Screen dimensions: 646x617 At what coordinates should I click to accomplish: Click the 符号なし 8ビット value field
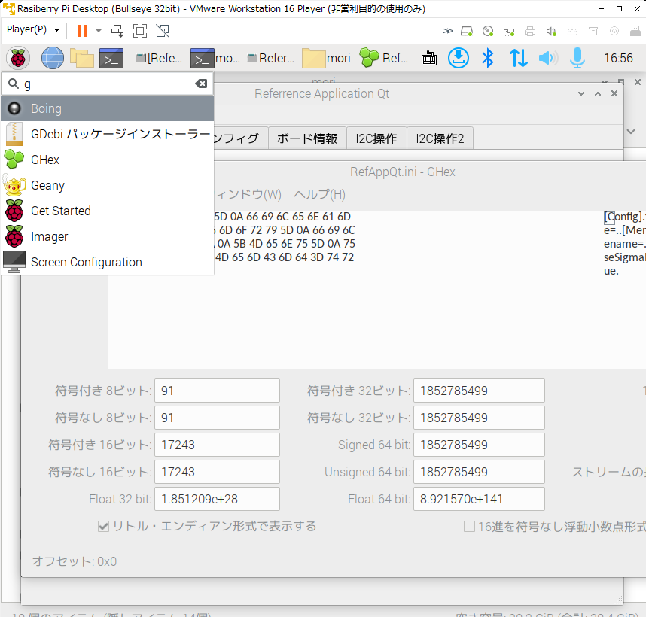pyautogui.click(x=217, y=418)
